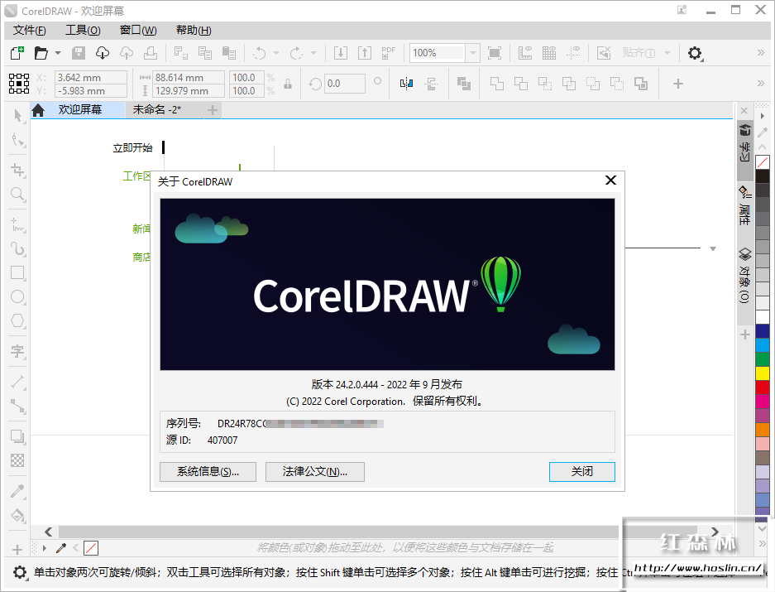Open the options gear in toolbar
Viewport: 775px width, 592px height.
coord(695,53)
